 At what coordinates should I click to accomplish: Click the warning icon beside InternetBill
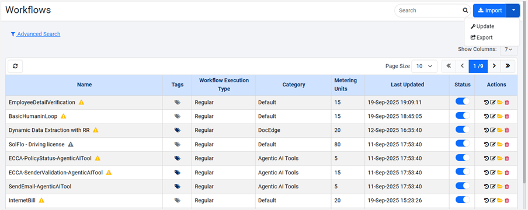coord(41,200)
